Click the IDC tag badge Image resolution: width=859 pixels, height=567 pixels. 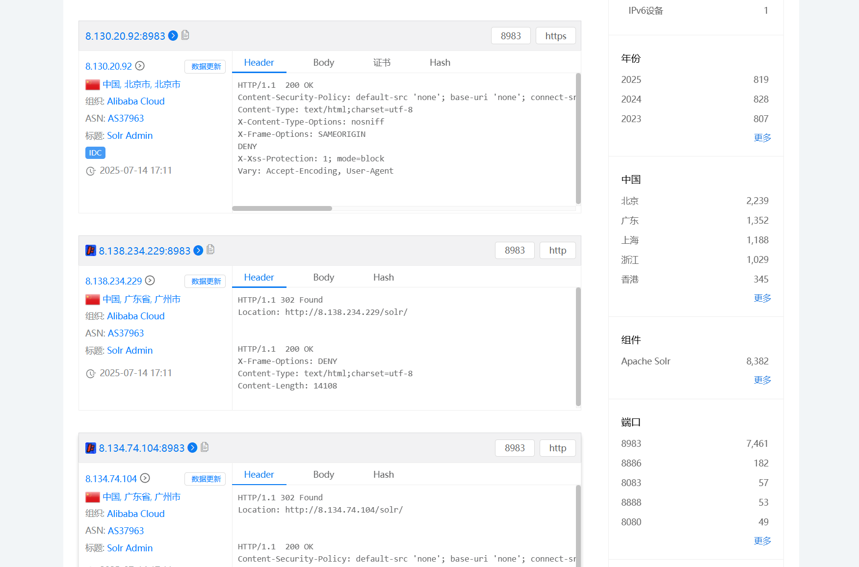(96, 153)
